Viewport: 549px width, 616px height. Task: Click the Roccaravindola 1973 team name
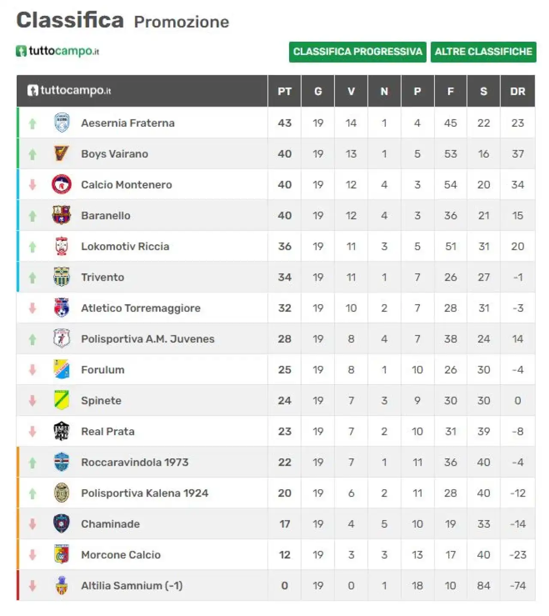(135, 462)
